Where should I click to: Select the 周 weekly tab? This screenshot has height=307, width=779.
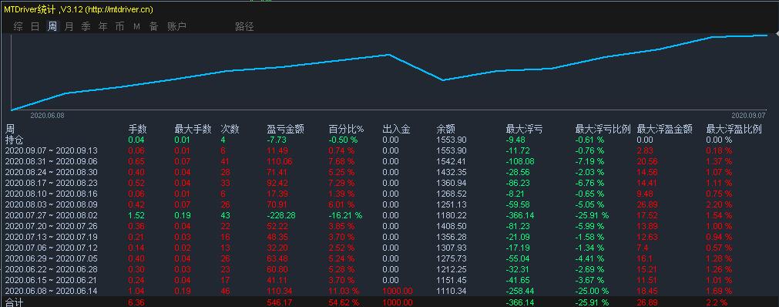tap(52, 27)
